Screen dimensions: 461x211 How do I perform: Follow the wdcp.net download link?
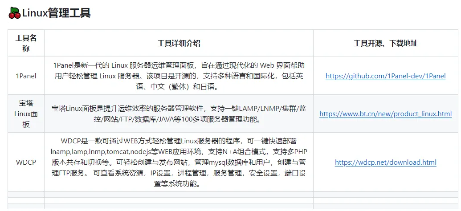point(385,162)
